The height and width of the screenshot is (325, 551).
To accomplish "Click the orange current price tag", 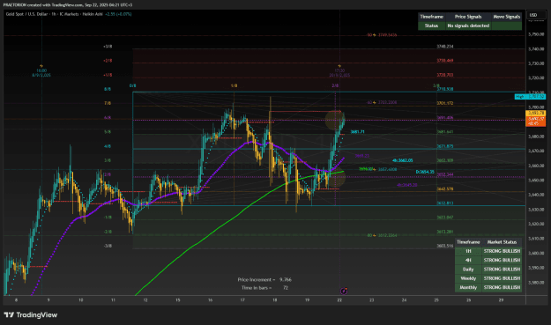I will [535, 122].
